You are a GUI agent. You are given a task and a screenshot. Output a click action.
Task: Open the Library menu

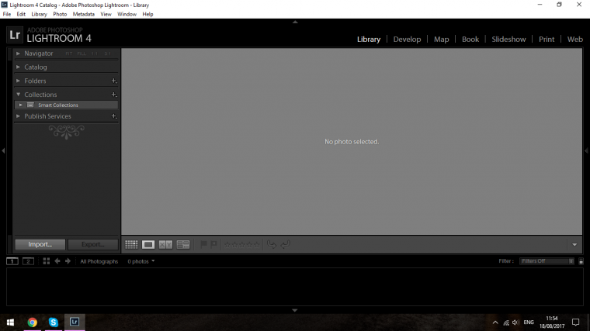pyautogui.click(x=39, y=14)
